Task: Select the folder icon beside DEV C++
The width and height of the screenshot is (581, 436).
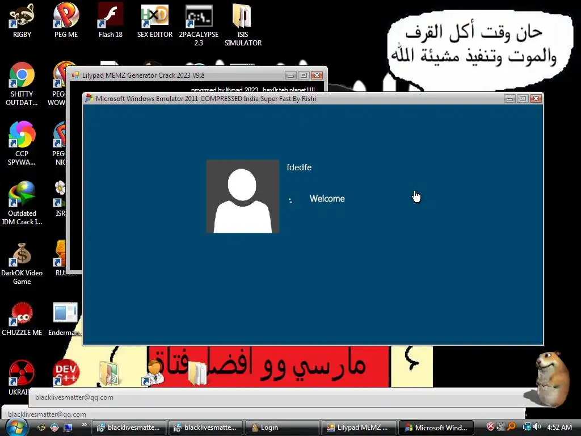Action: (109, 374)
